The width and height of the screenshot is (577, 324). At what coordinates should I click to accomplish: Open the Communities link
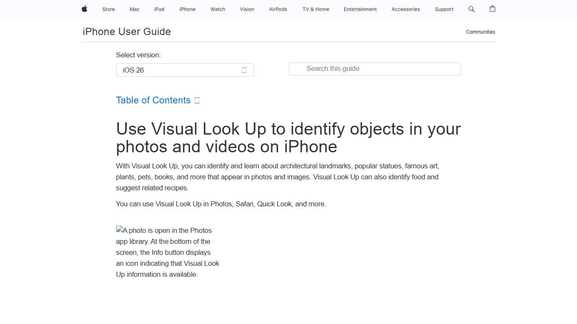point(480,32)
